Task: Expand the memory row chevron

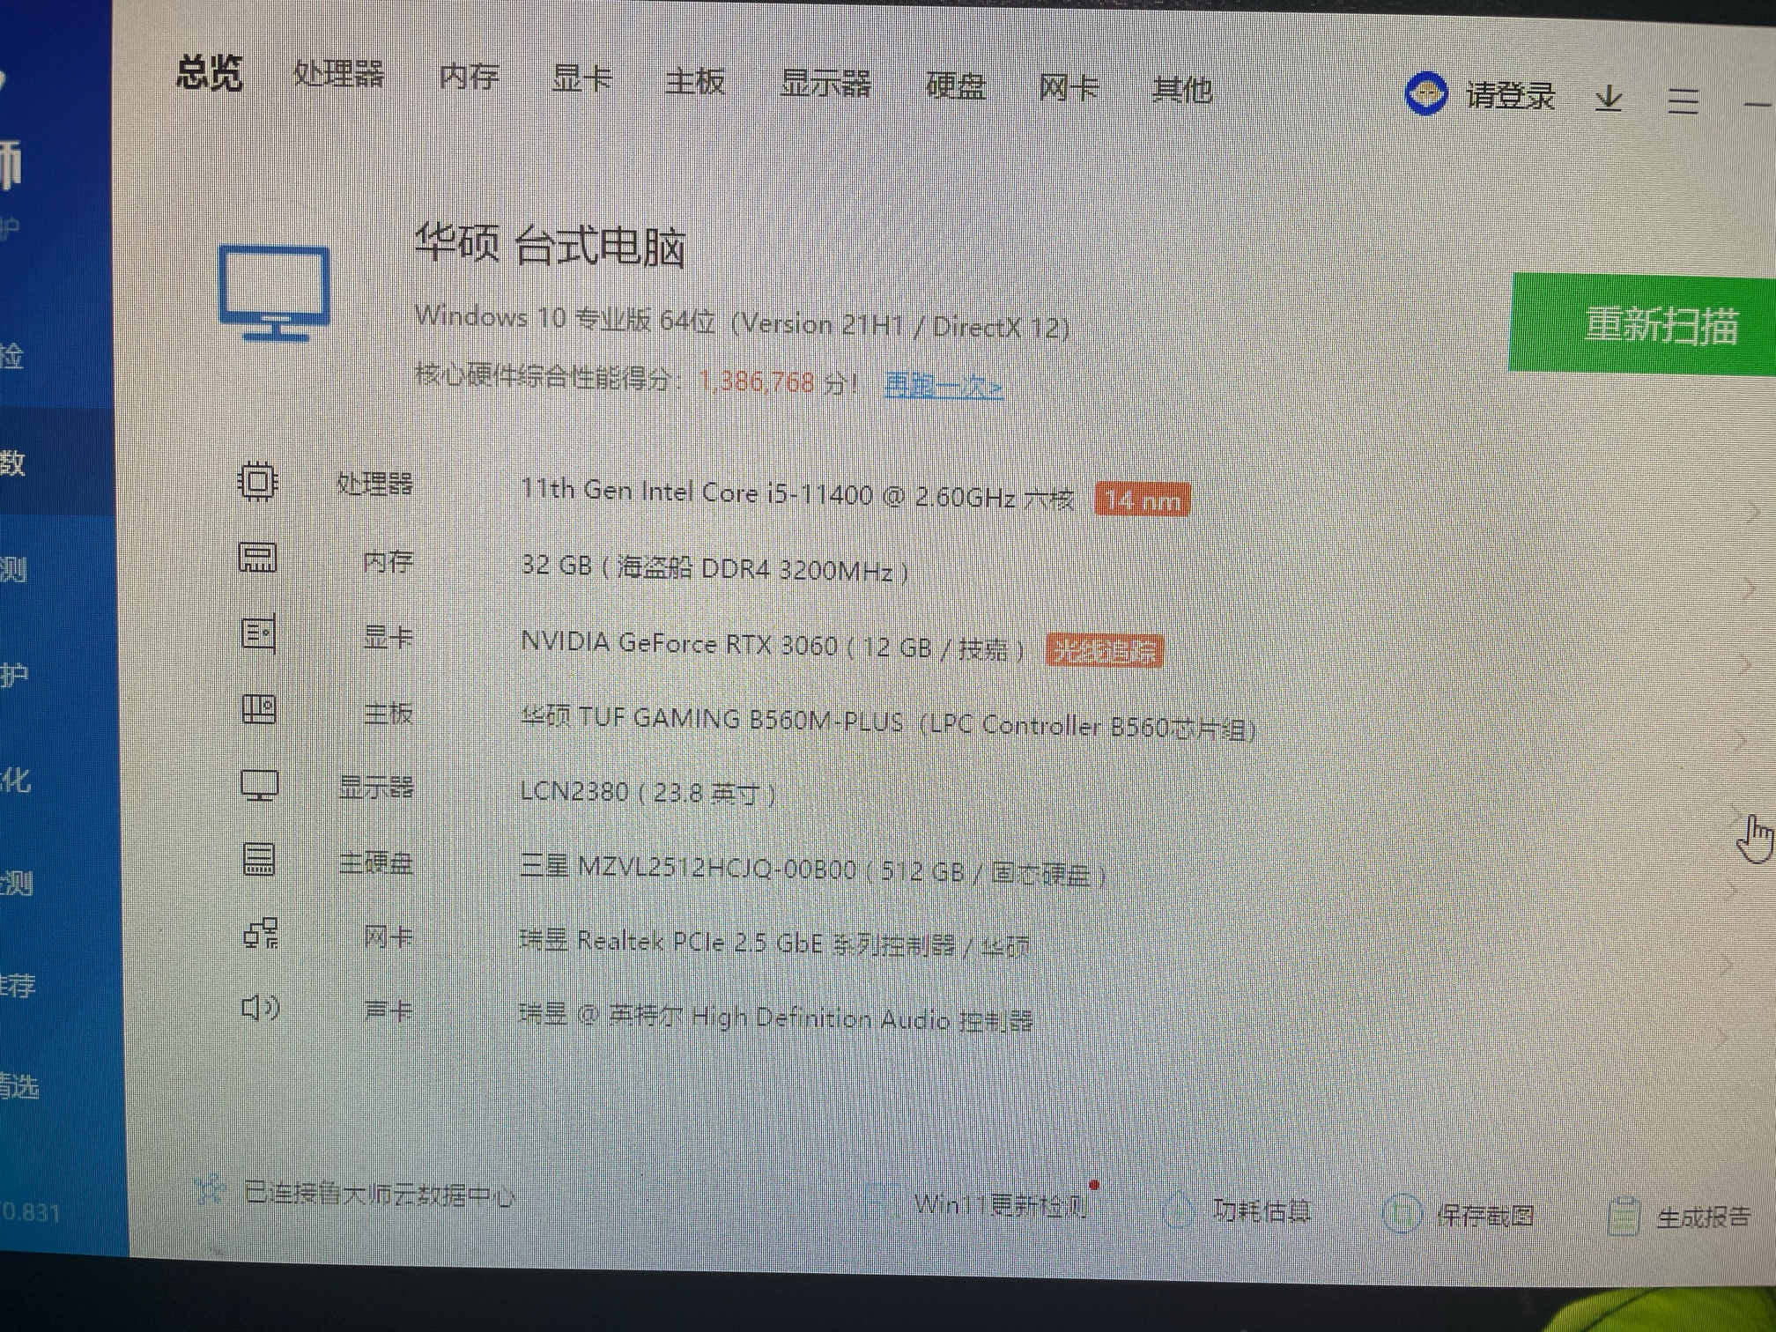Action: [1750, 588]
